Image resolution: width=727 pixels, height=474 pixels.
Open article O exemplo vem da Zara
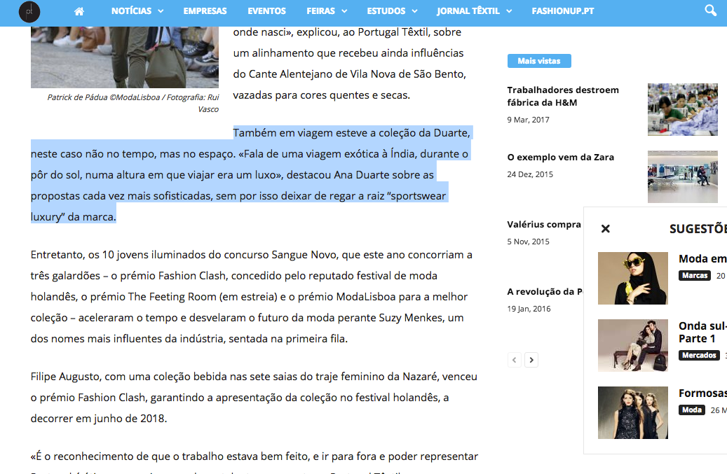(561, 158)
